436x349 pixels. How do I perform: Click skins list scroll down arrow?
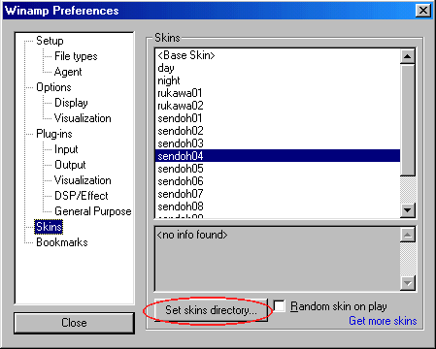(x=408, y=210)
